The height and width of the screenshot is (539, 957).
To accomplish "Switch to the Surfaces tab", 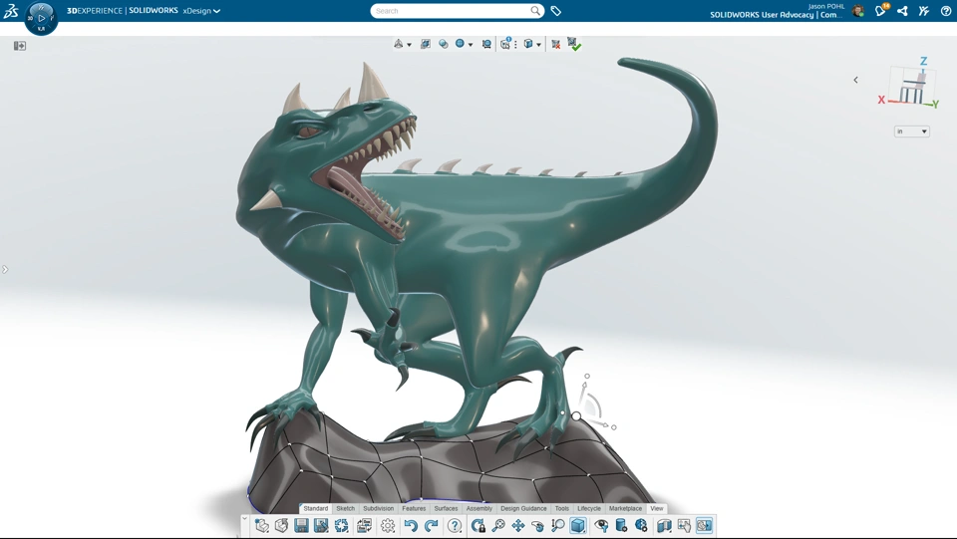I will coord(446,508).
